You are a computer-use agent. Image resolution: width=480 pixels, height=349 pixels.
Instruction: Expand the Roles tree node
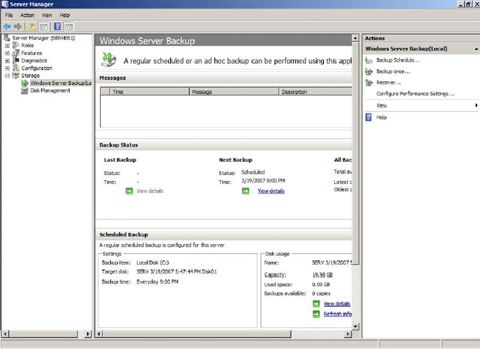pyautogui.click(x=7, y=45)
